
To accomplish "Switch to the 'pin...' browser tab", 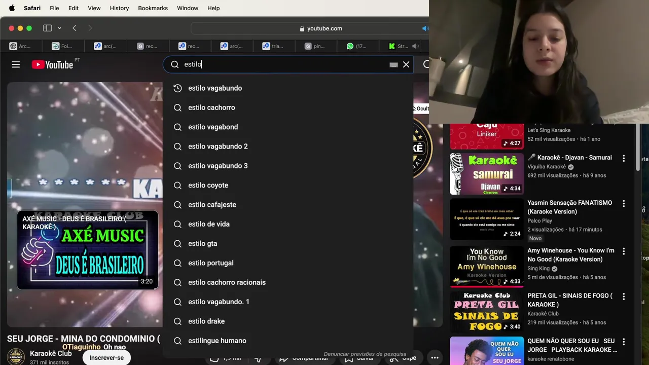I will click(315, 46).
